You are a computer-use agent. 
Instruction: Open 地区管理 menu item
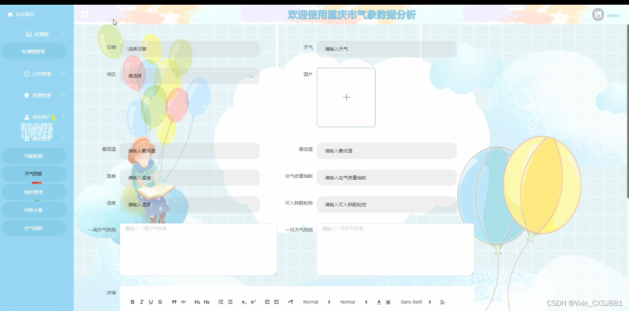[x=34, y=192]
